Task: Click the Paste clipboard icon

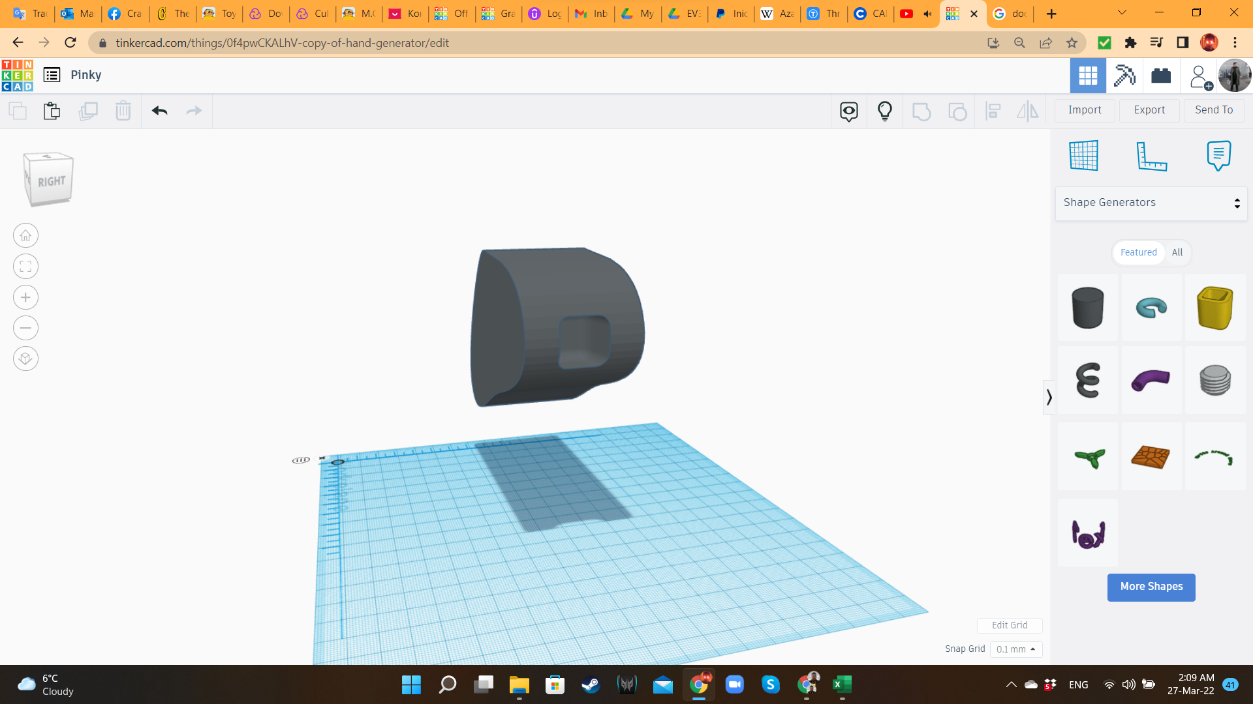Action: tap(52, 111)
